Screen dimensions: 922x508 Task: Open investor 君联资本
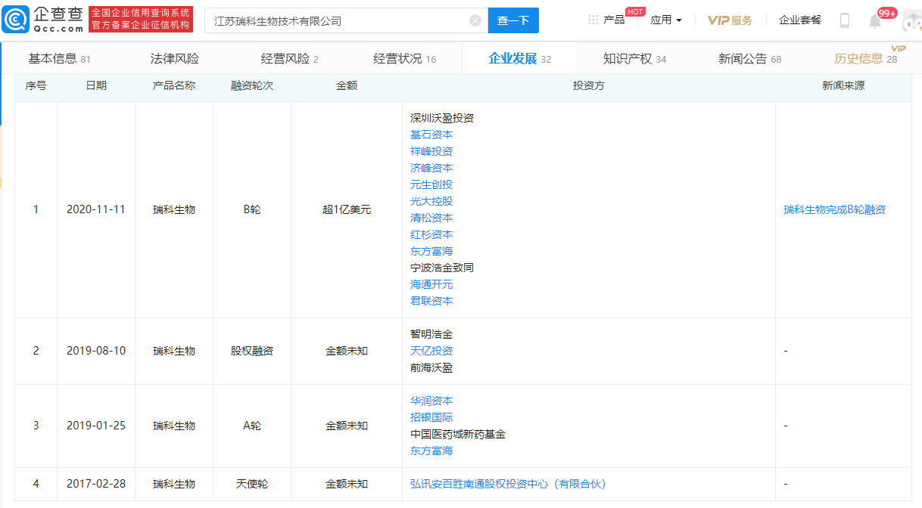(x=431, y=301)
